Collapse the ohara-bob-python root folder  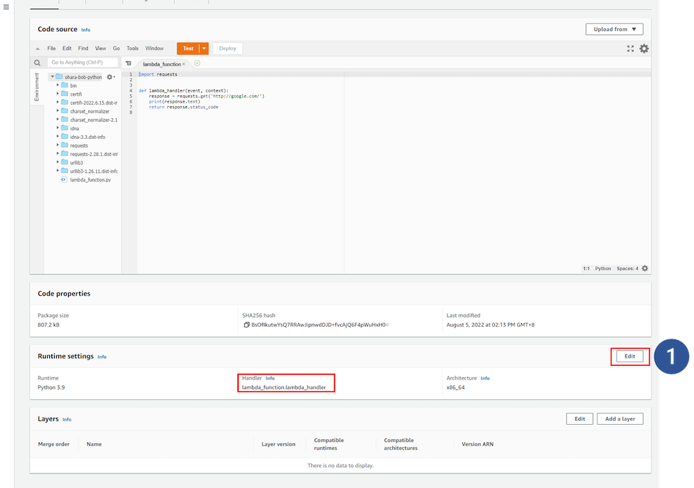pyautogui.click(x=51, y=77)
